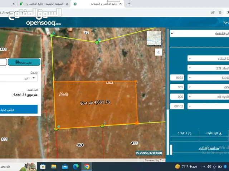Image resolution: width=229 pixels, height=171 pixels.
Task: Click the parcel label 102
Action: (109, 82)
